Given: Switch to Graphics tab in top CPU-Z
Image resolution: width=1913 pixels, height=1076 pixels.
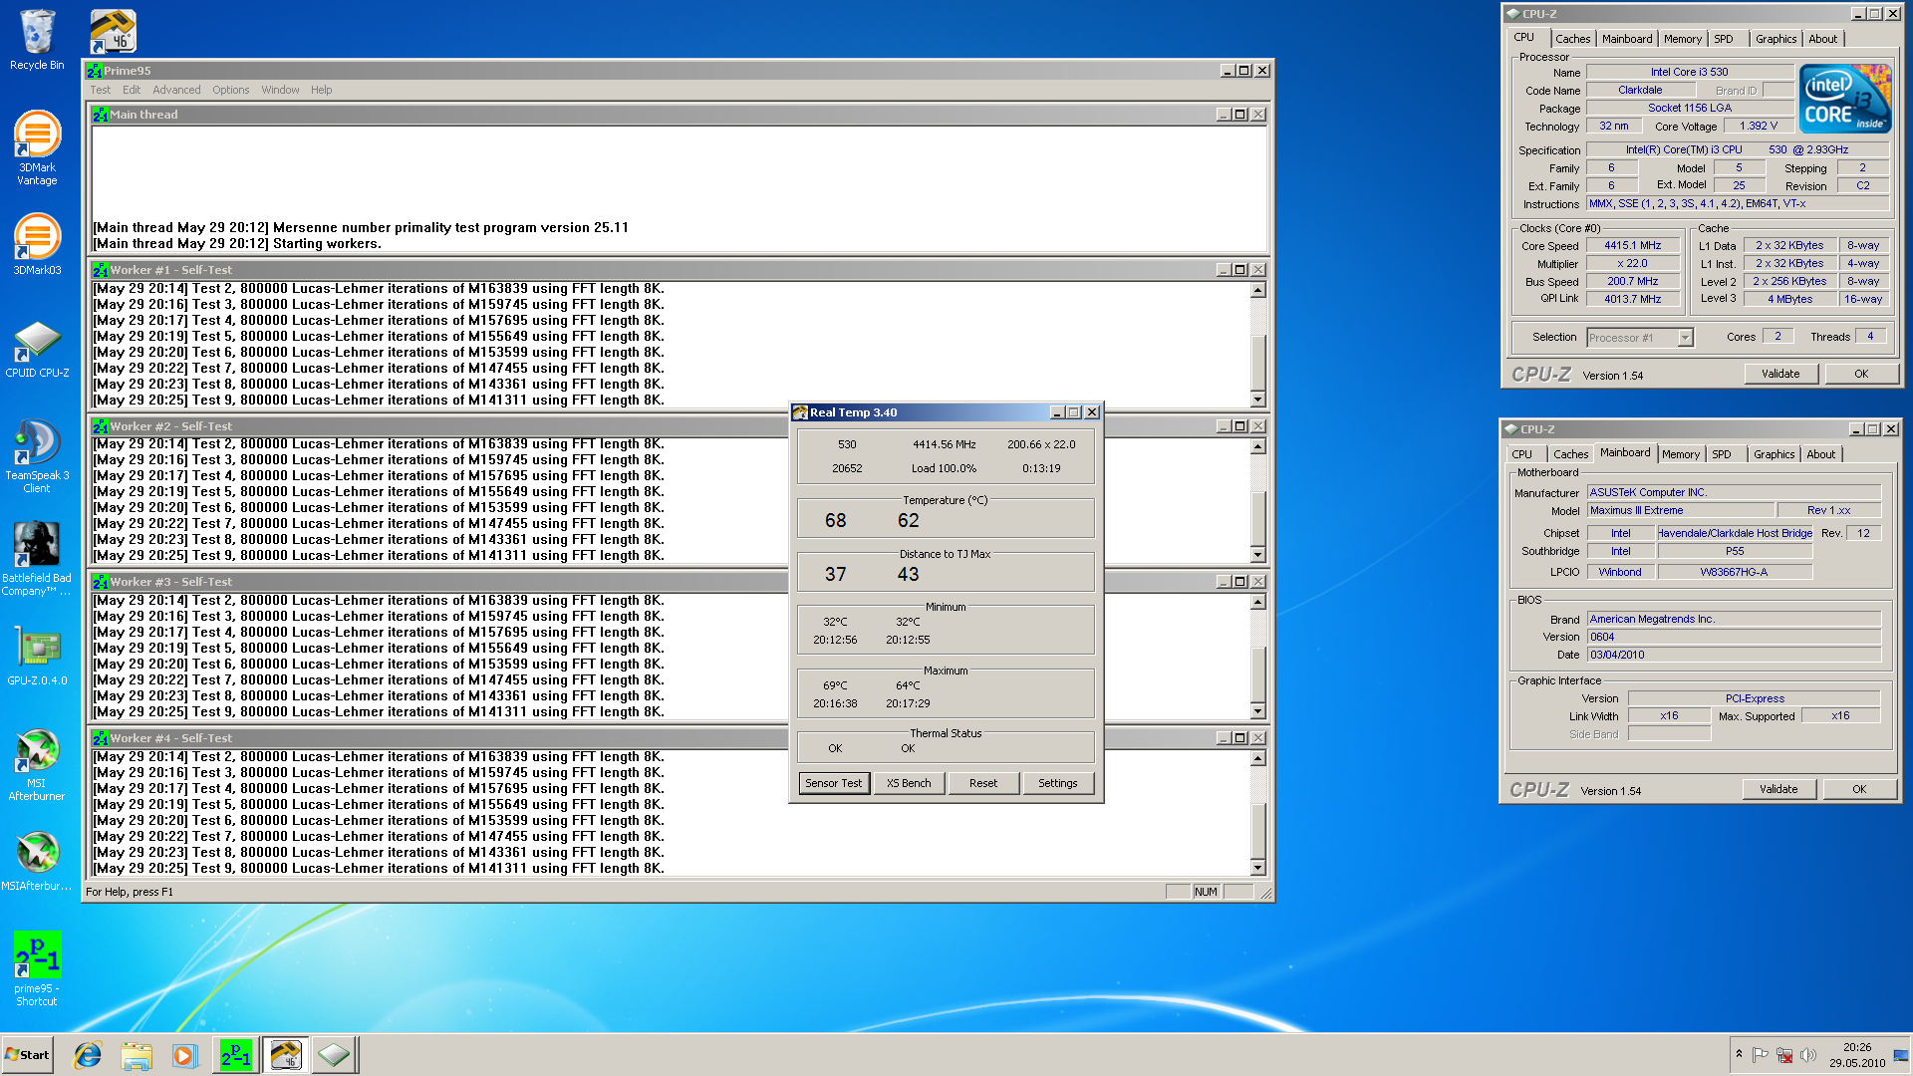Looking at the screenshot, I should pyautogui.click(x=1776, y=39).
